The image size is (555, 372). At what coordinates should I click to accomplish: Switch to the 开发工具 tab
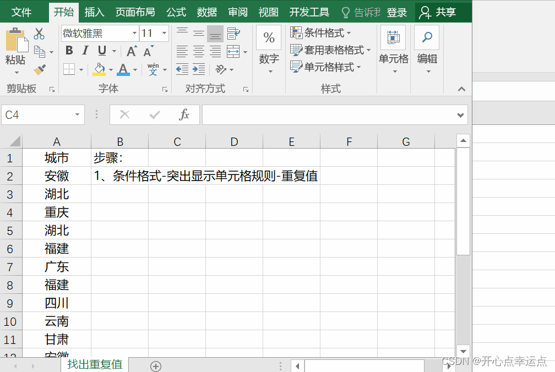coord(309,12)
